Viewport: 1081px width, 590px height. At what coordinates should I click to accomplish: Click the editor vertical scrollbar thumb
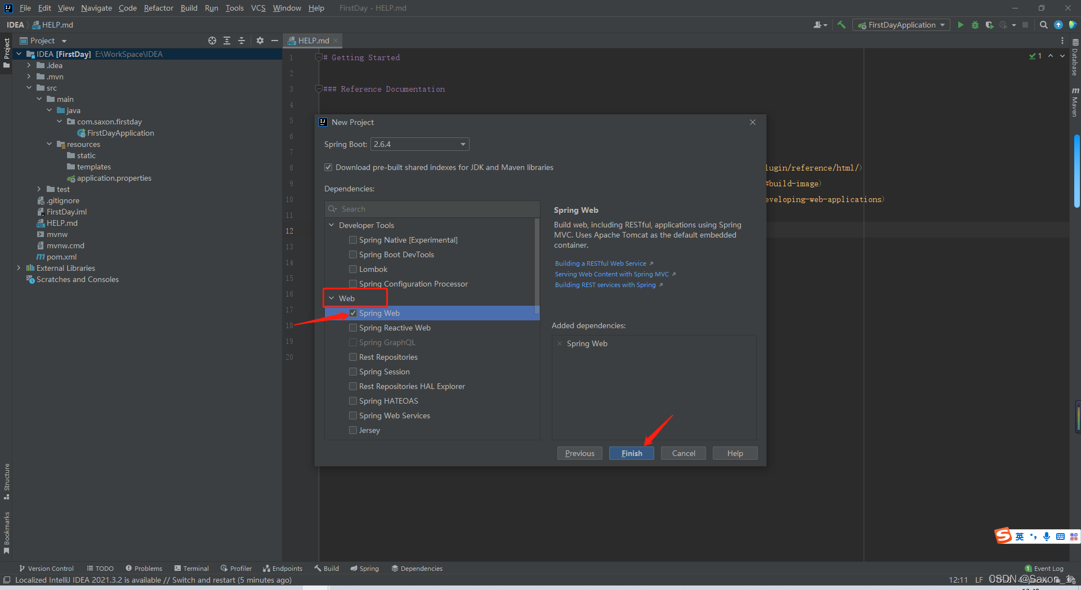coord(1076,171)
